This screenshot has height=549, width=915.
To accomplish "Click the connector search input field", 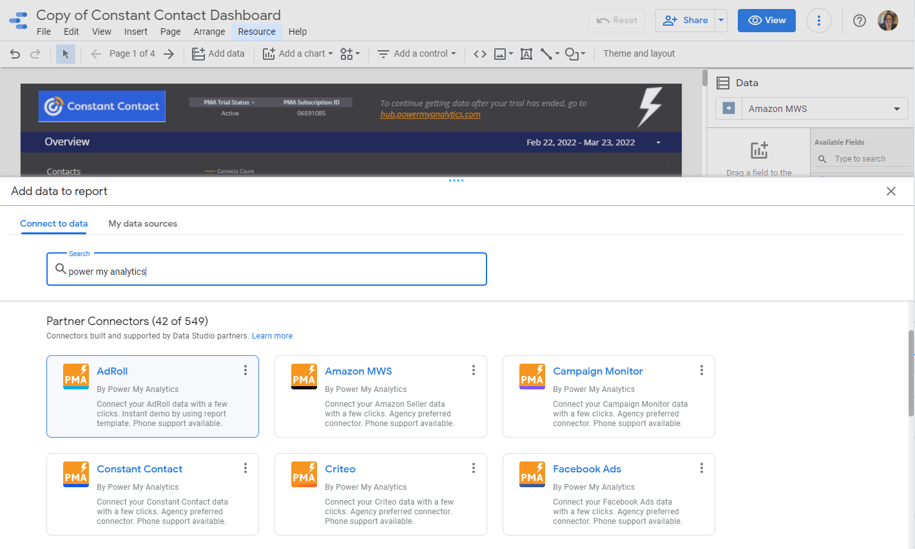I will pyautogui.click(x=267, y=271).
